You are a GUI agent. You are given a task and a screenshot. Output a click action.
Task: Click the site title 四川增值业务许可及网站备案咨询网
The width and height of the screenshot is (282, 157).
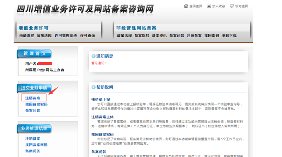(85, 9)
